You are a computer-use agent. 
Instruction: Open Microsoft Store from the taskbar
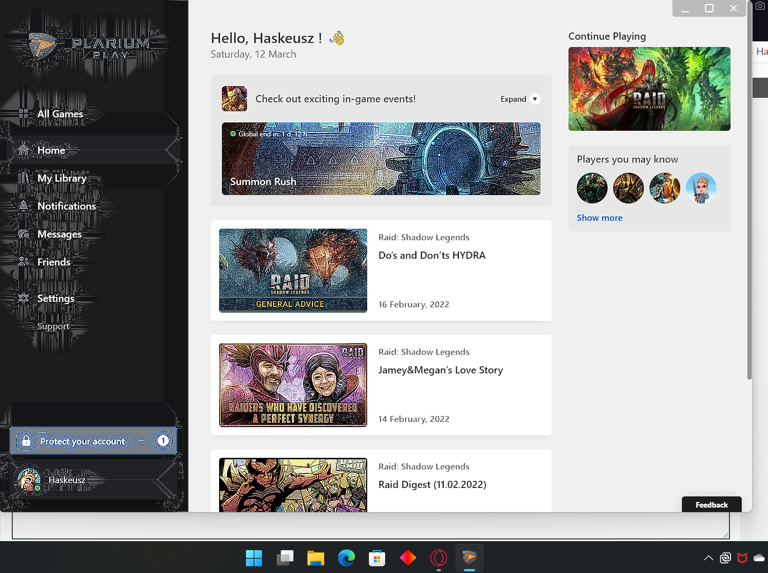point(377,558)
